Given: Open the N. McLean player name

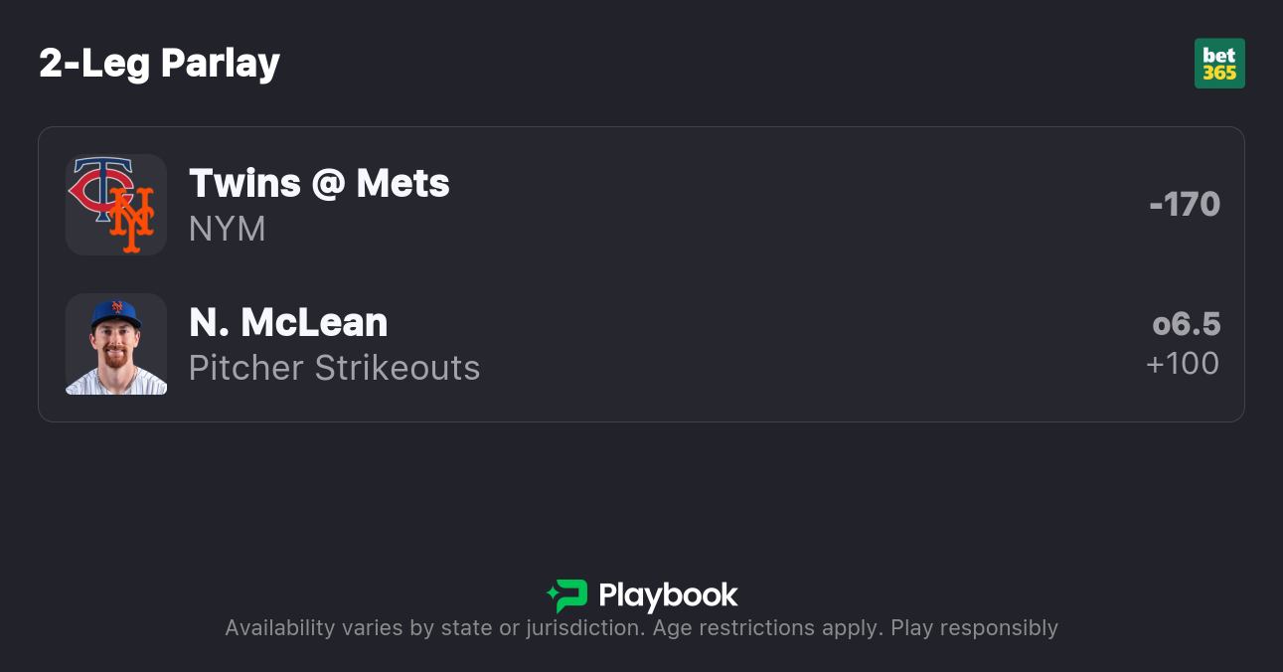Looking at the screenshot, I should tap(288, 322).
